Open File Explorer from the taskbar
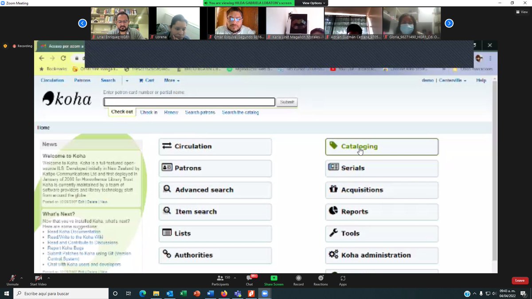 coord(156,293)
